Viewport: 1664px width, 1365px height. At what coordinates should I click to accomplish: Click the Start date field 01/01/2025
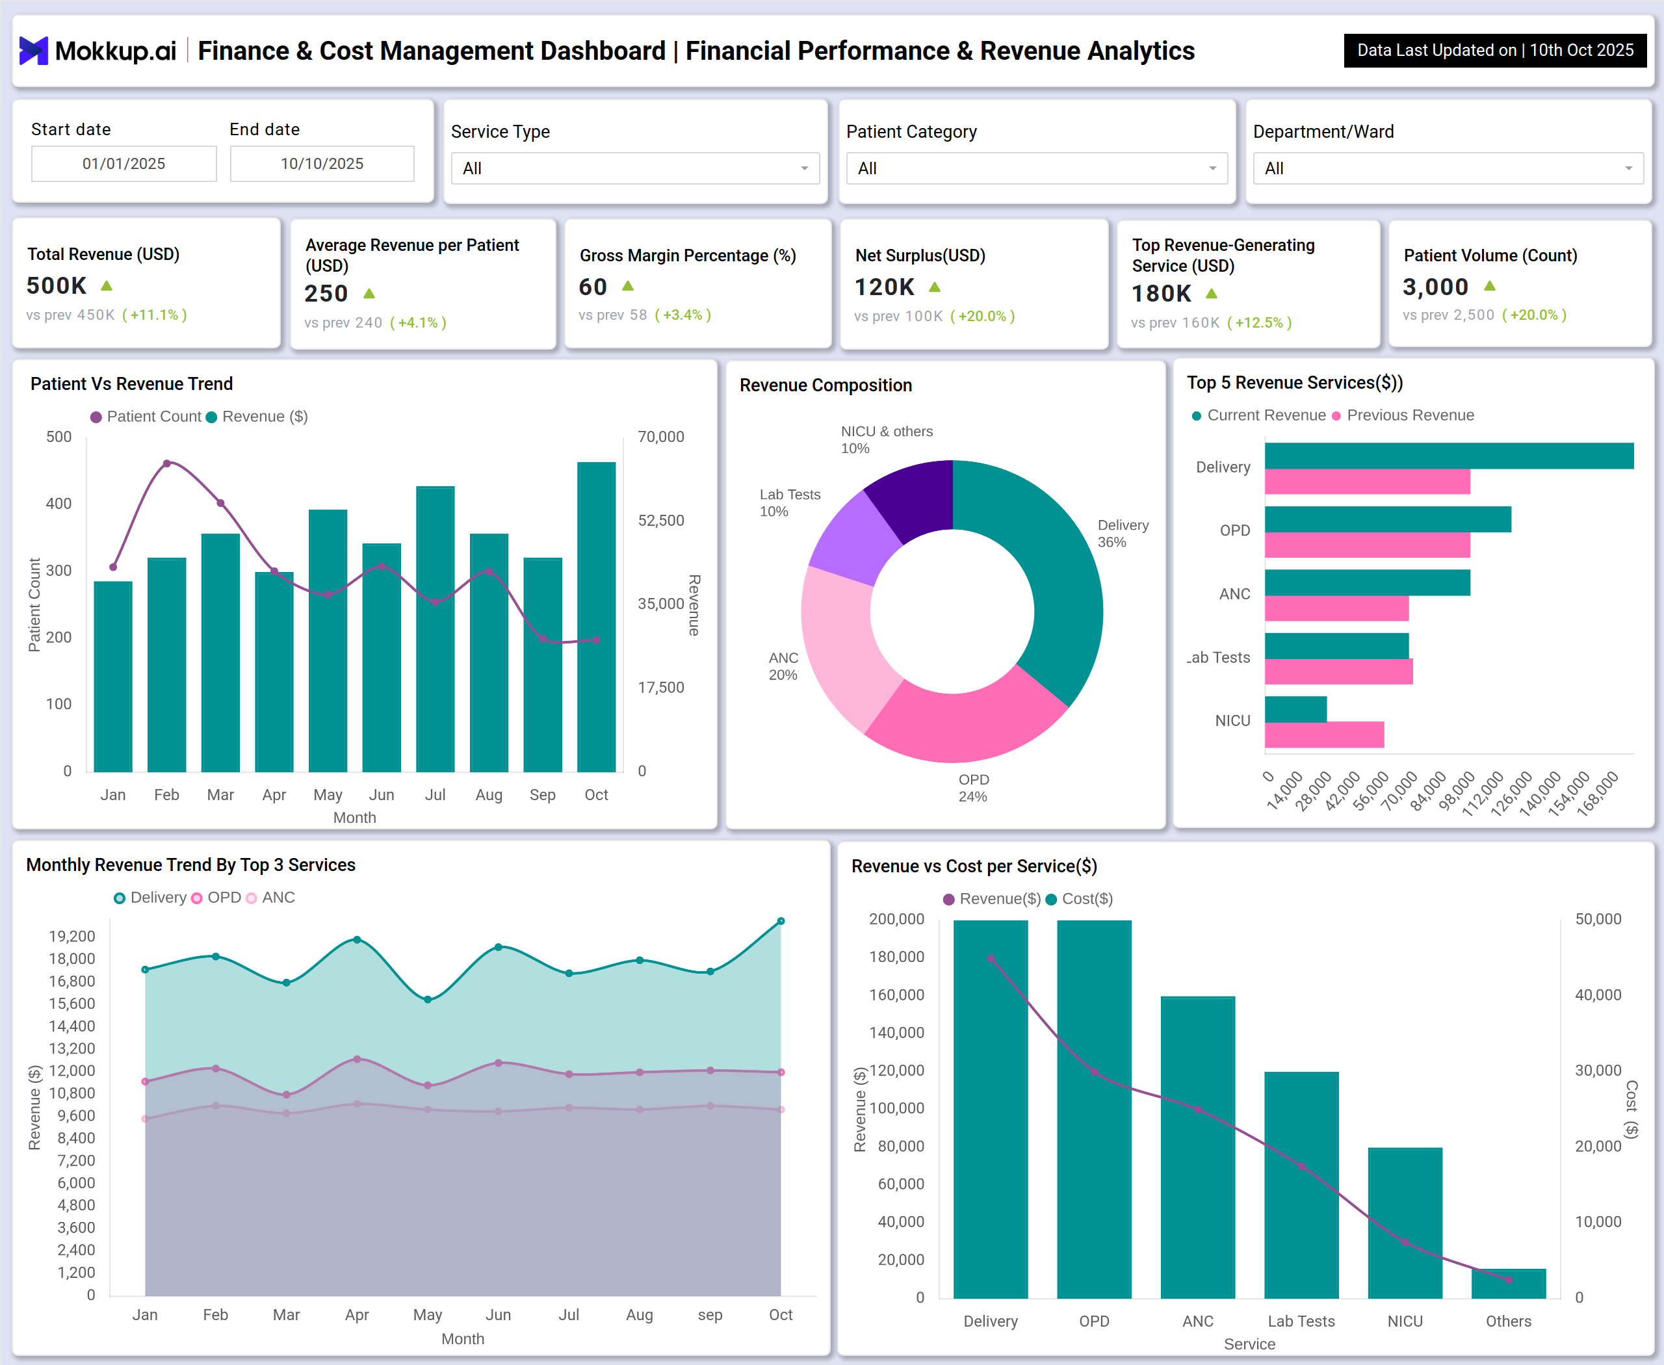coord(123,164)
